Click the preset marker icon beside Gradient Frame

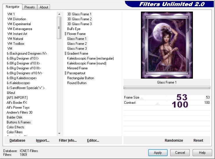65,53
